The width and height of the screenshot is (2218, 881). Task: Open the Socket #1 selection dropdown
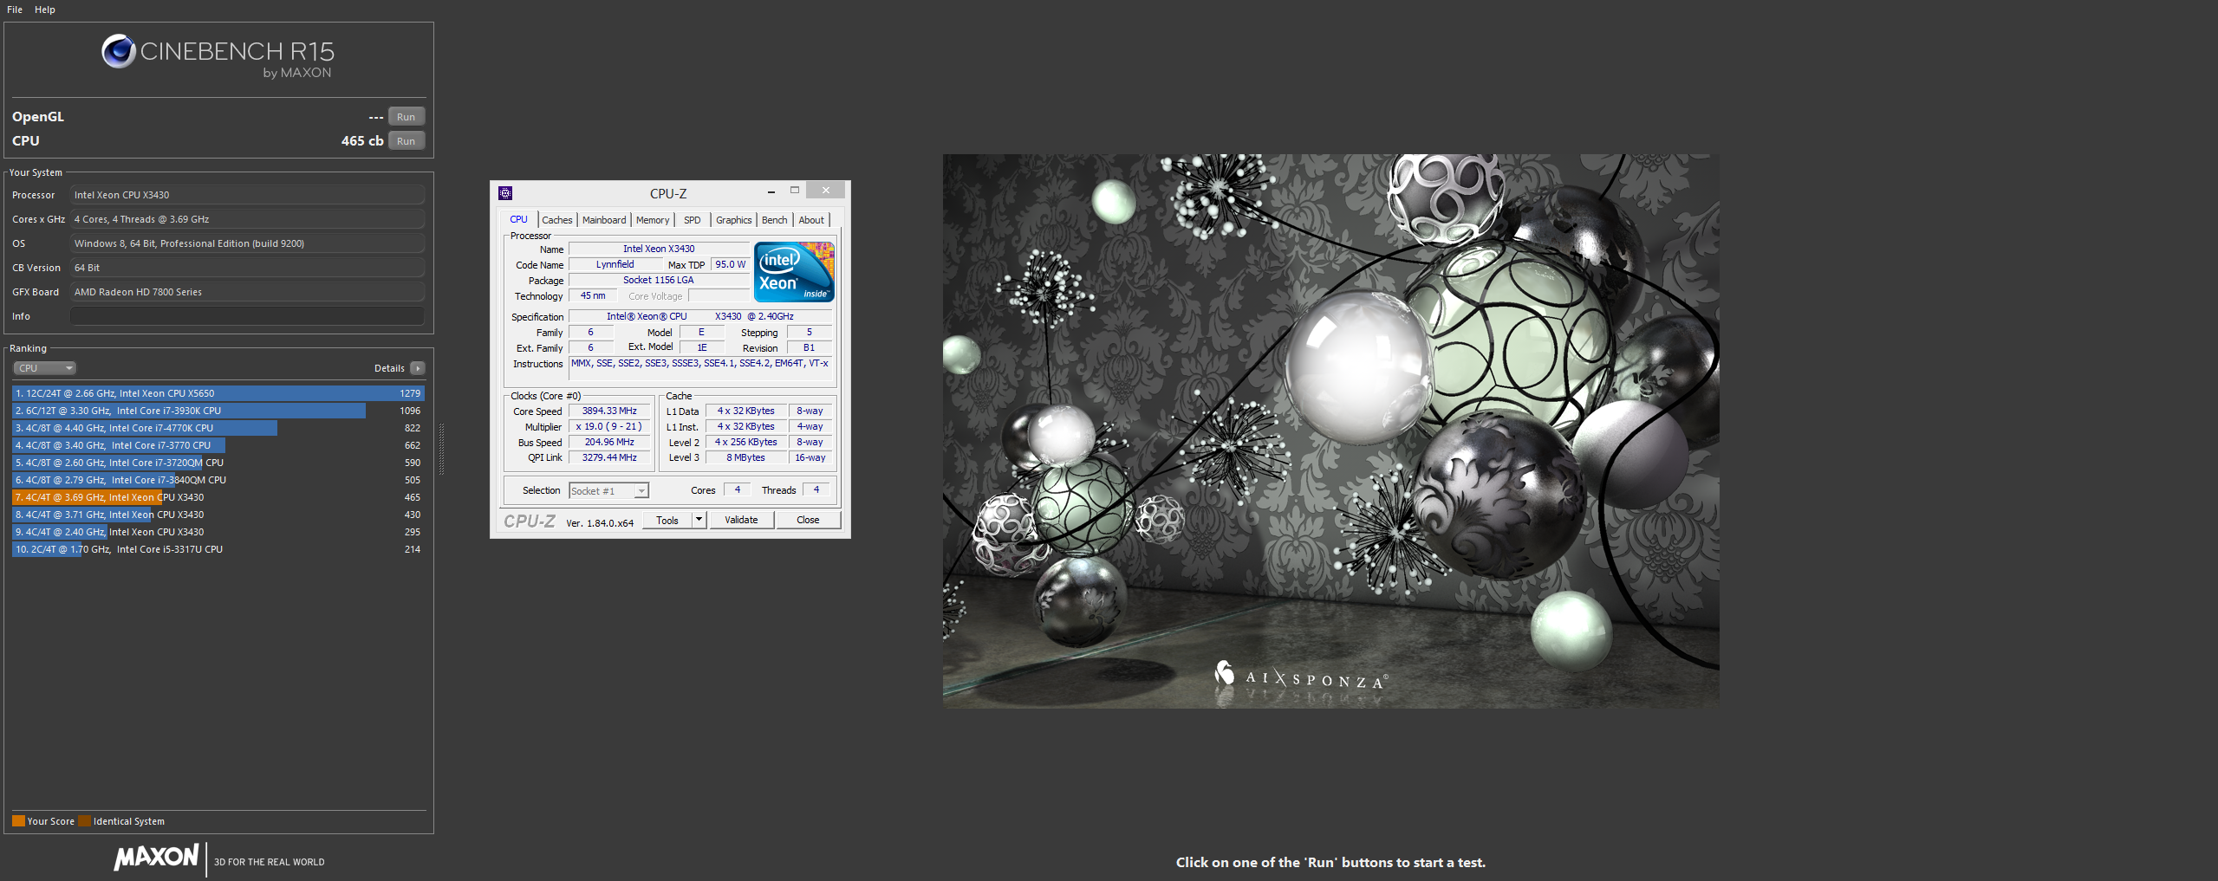coord(608,491)
